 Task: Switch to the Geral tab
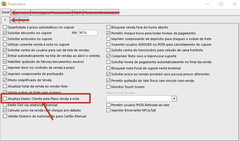(x=6, y=12)
